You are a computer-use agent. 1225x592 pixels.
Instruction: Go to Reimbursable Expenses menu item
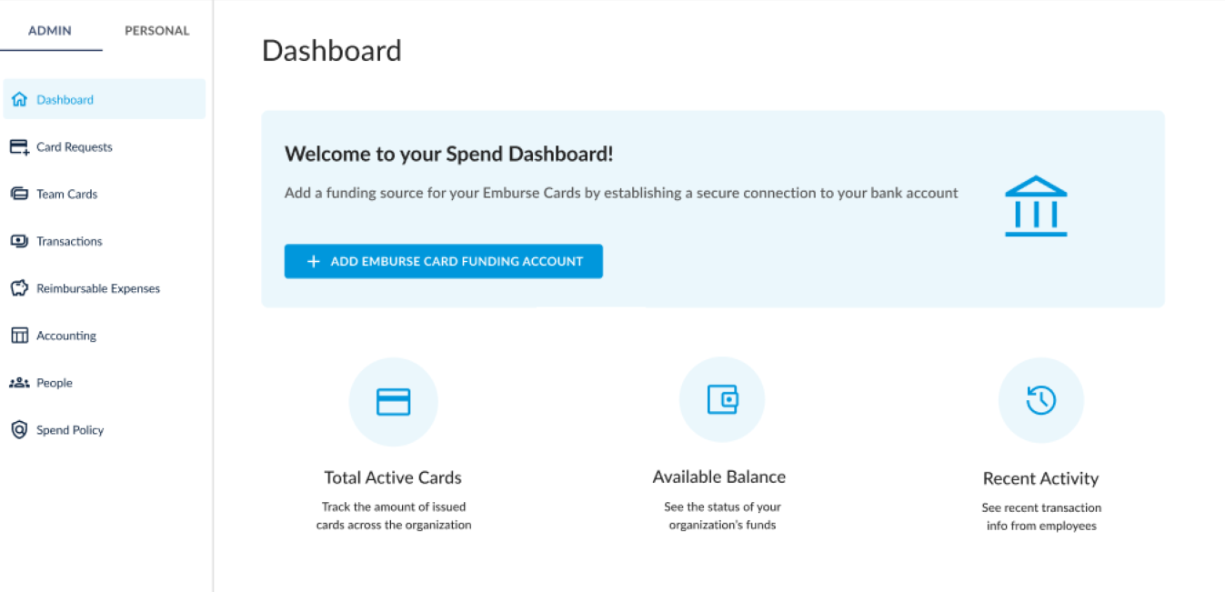(98, 289)
